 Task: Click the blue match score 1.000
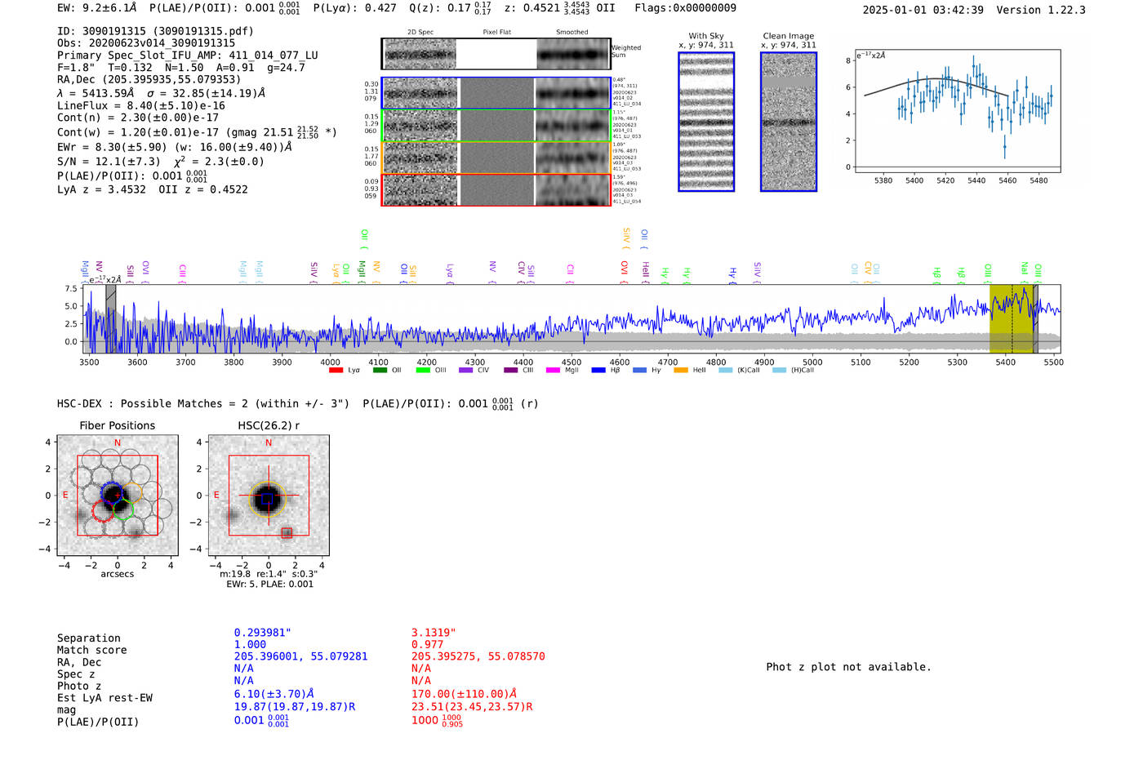pos(251,644)
